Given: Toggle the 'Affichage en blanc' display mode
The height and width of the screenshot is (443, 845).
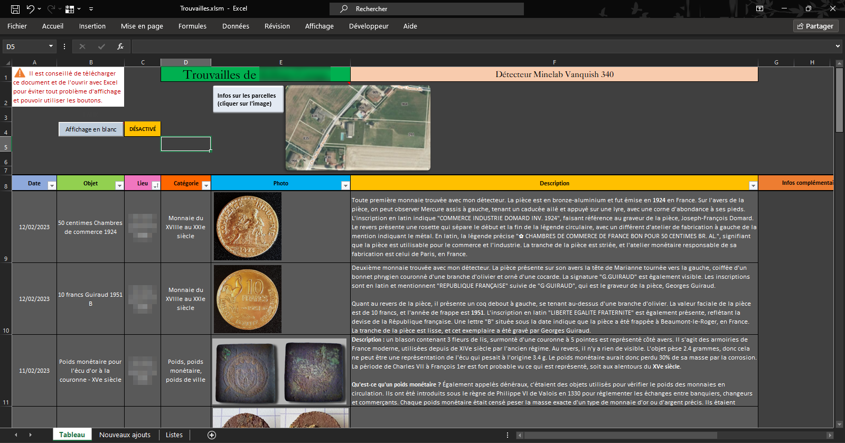Looking at the screenshot, I should (91, 129).
